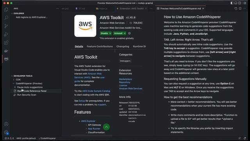Open the Explorer files icon in activity bar
This screenshot has height=141, width=250.
[x=6, y=9]
